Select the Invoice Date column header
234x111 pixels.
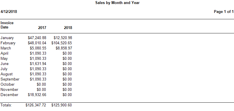[7, 25]
